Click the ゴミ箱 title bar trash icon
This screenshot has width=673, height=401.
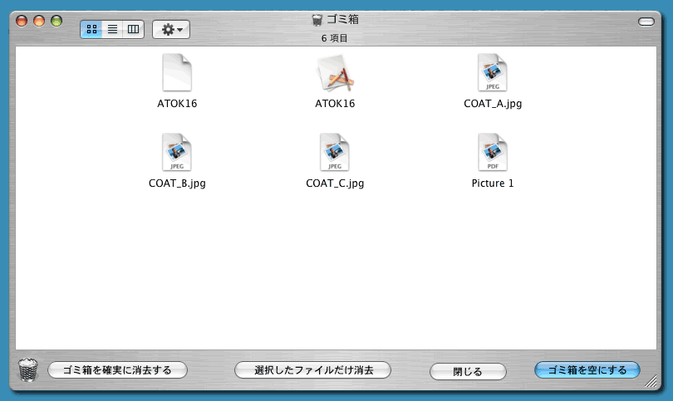click(x=317, y=20)
